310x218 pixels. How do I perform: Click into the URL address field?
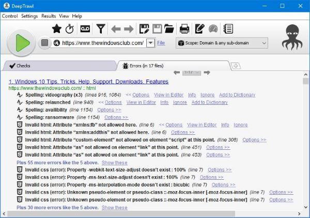pyautogui.click(x=103, y=43)
